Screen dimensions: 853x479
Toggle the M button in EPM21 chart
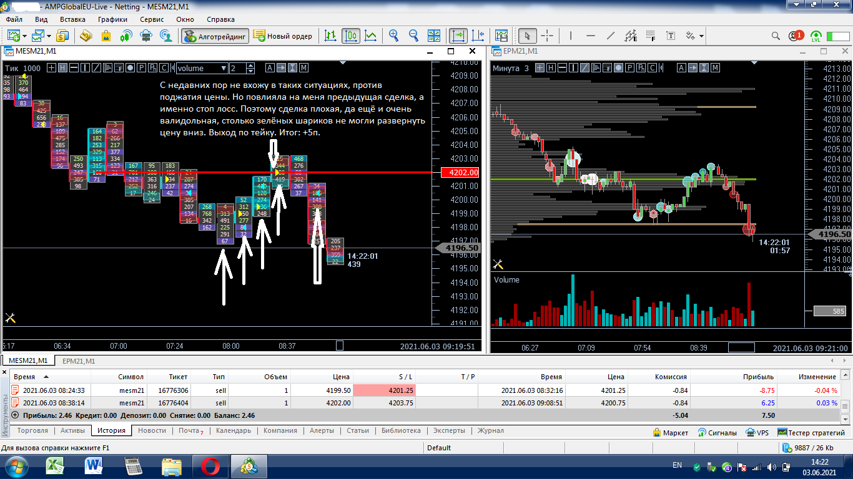point(715,68)
